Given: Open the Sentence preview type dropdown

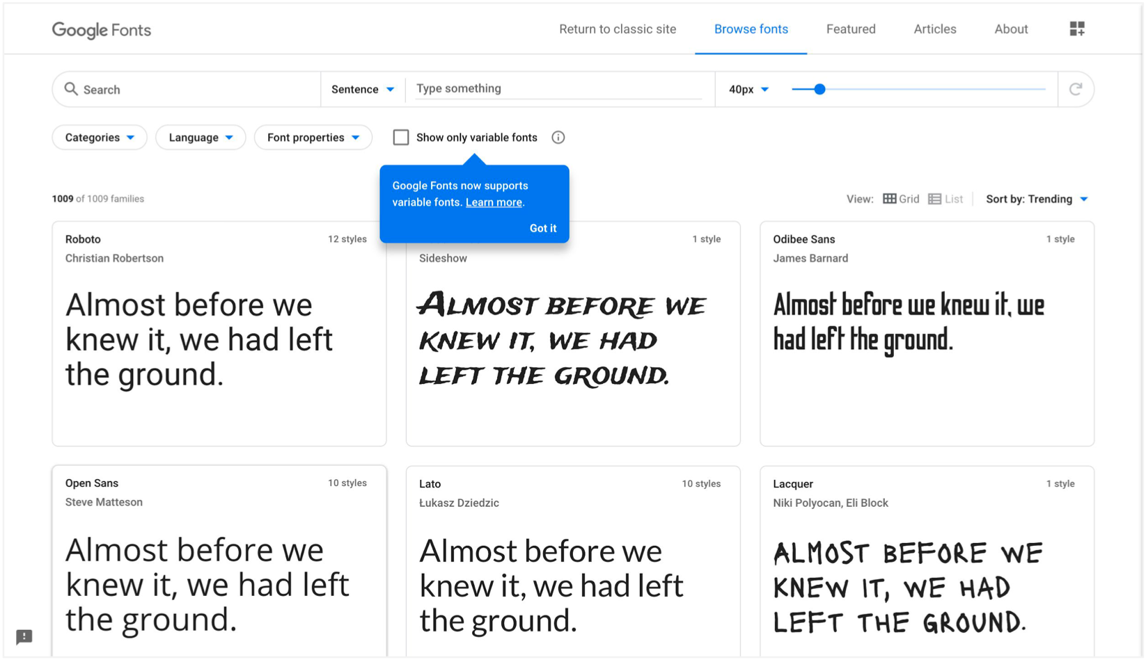Looking at the screenshot, I should tap(363, 89).
